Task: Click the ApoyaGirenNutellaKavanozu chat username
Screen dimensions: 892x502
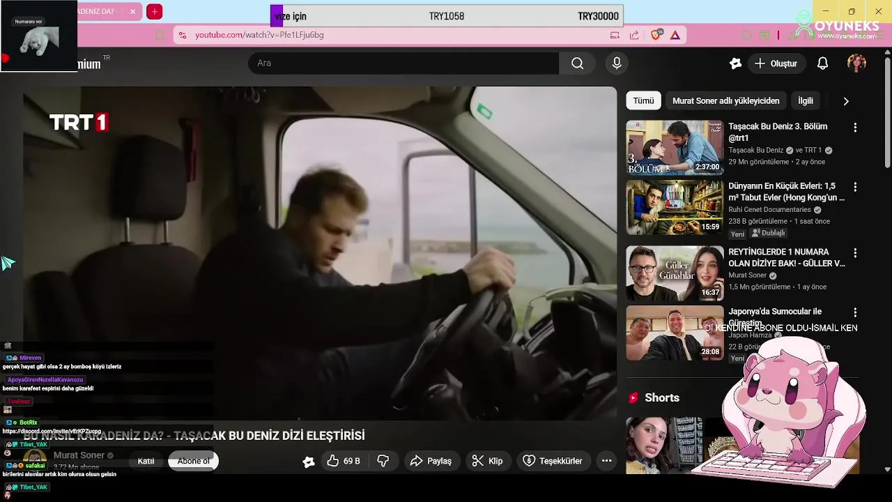Action: [45, 380]
